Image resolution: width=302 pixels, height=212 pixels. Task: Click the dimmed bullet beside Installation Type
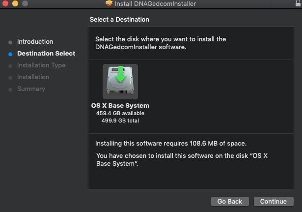[10, 65]
